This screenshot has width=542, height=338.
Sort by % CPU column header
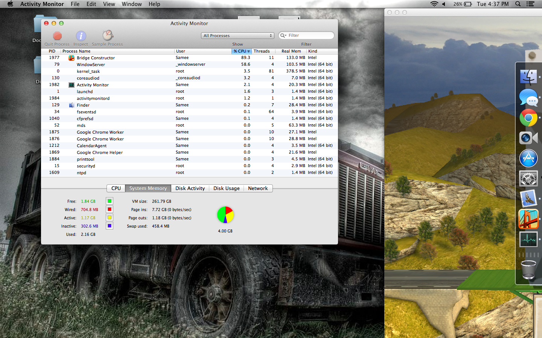coord(242,51)
